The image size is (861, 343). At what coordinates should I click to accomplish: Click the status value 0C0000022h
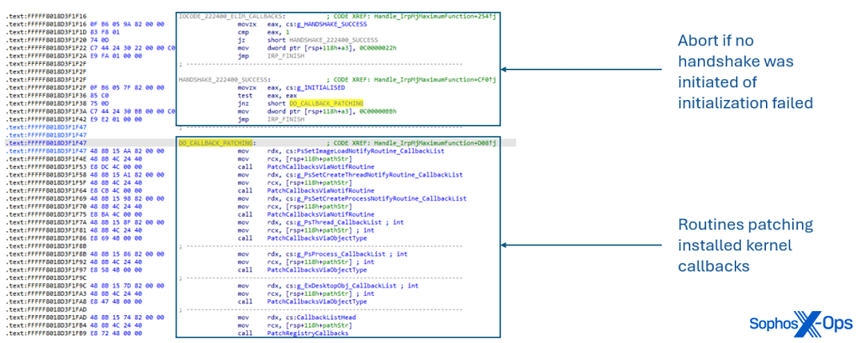pyautogui.click(x=378, y=48)
